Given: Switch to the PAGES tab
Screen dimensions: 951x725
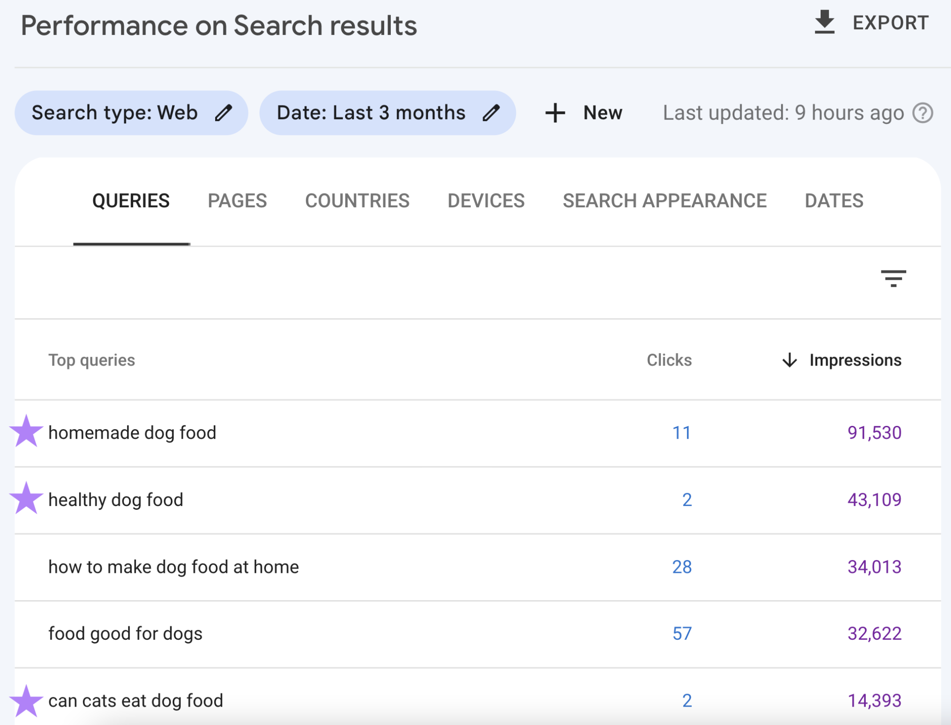Looking at the screenshot, I should pyautogui.click(x=237, y=200).
